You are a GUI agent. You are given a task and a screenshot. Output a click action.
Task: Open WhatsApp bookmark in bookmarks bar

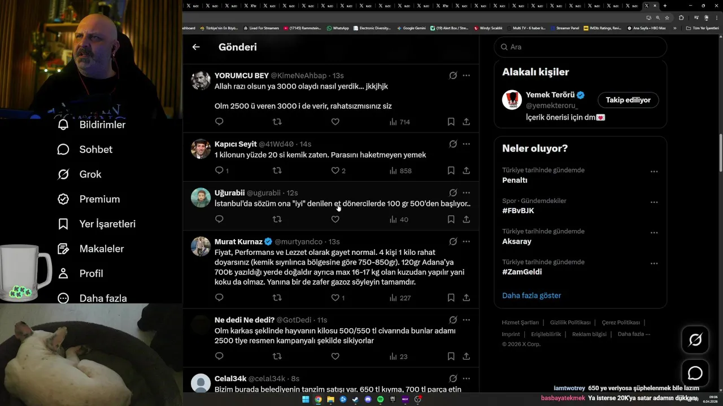338,28
